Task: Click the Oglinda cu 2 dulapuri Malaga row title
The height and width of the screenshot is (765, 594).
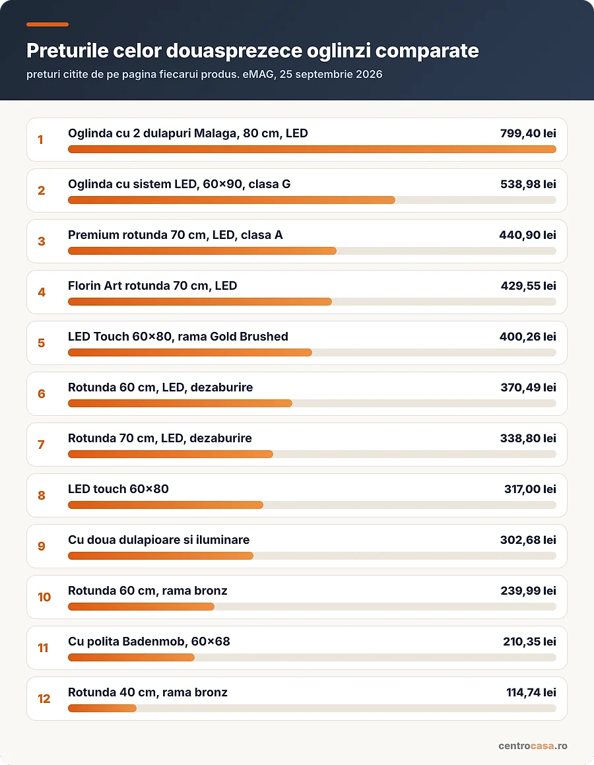Action: click(x=187, y=133)
